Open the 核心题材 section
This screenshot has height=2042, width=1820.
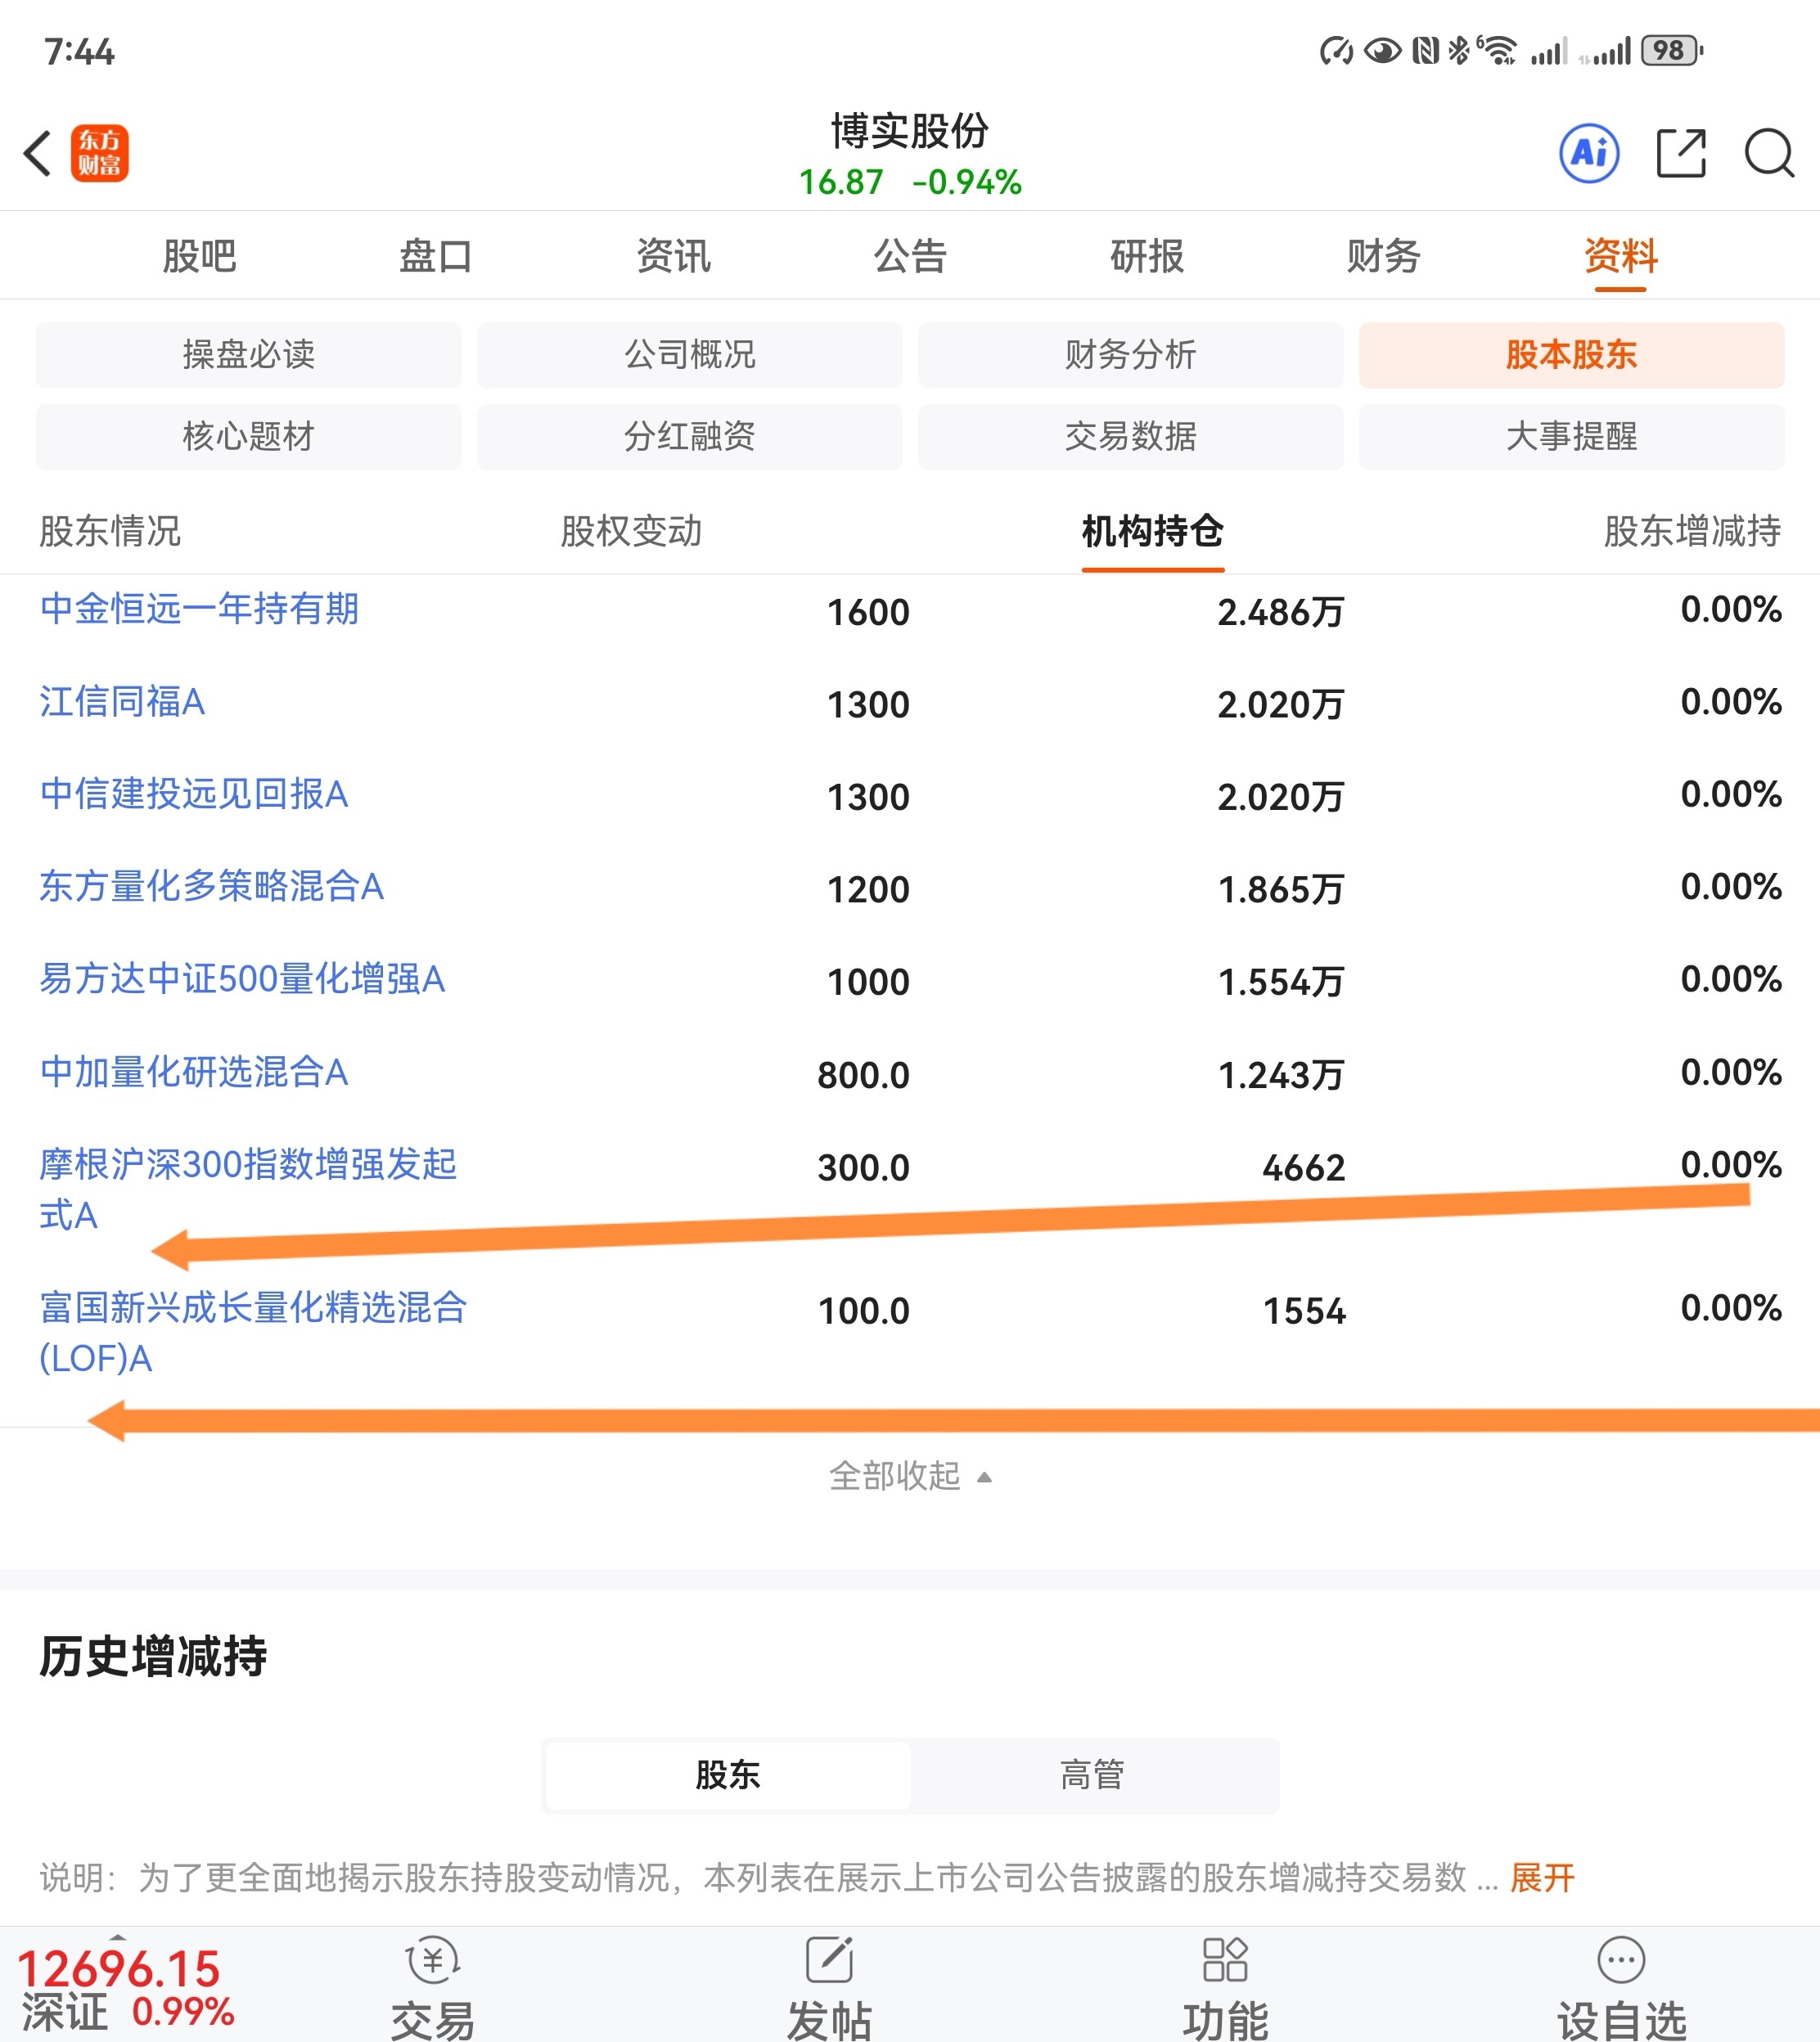point(249,437)
